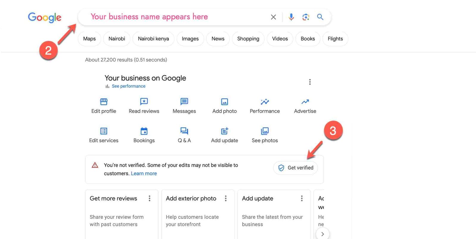The height and width of the screenshot is (239, 476).
Task: Select the Nairobi kenya chip
Action: (153, 39)
